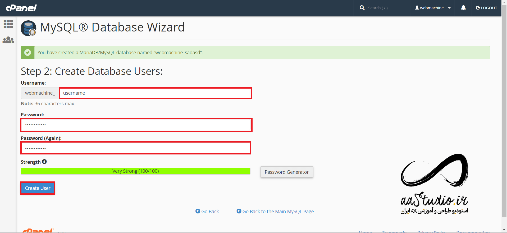Image resolution: width=507 pixels, height=233 pixels.
Task: Click the 'Step 2: Create Database Users' heading
Action: tap(92, 71)
